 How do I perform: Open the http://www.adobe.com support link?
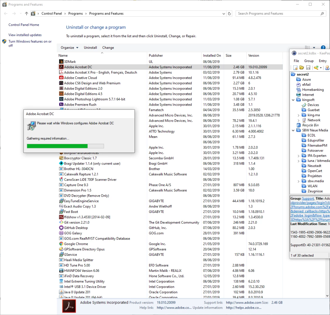pos(243,303)
